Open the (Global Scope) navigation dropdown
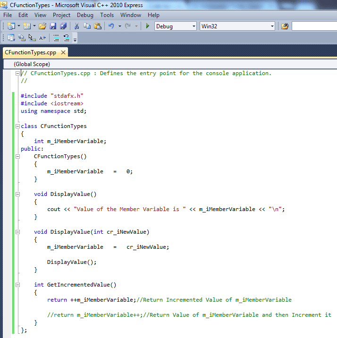This screenshot has height=338, width=337. (170, 64)
